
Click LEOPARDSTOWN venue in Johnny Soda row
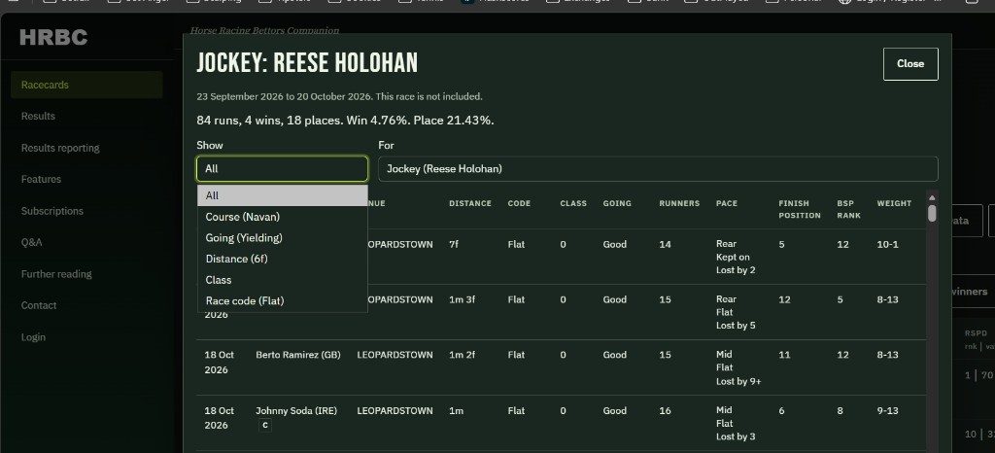(395, 410)
